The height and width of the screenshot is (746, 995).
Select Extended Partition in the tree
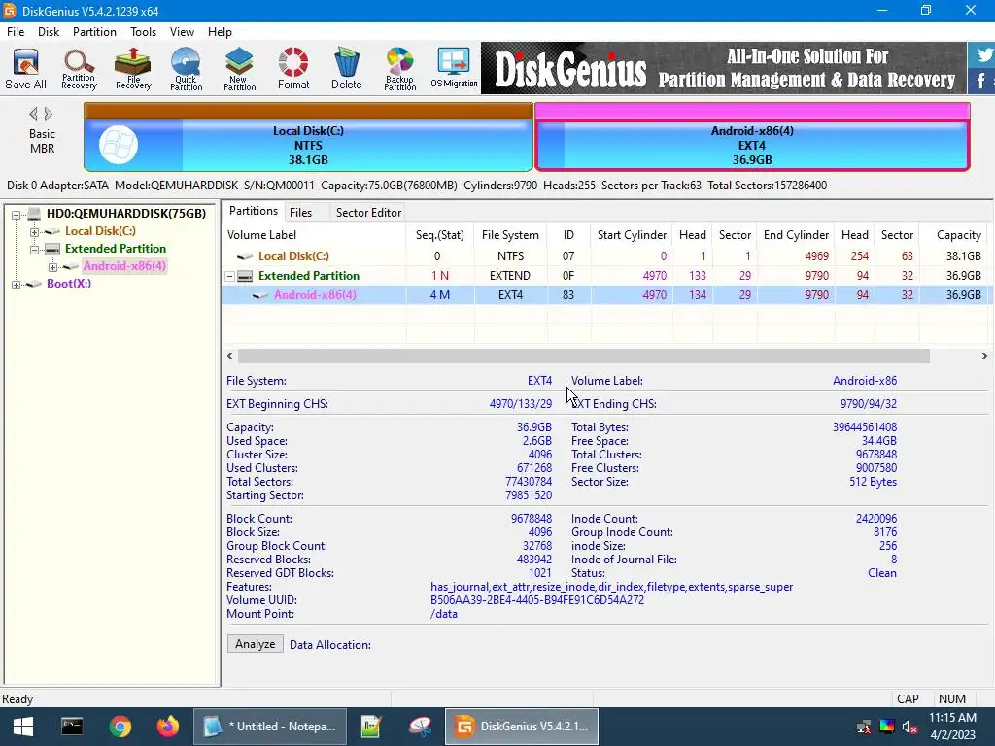(x=116, y=248)
